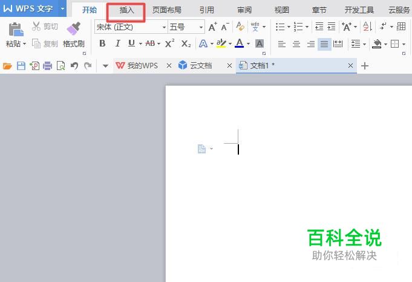The width and height of the screenshot is (412, 282).
Task: Expand the borders dropdown arrow
Action: click(x=404, y=44)
